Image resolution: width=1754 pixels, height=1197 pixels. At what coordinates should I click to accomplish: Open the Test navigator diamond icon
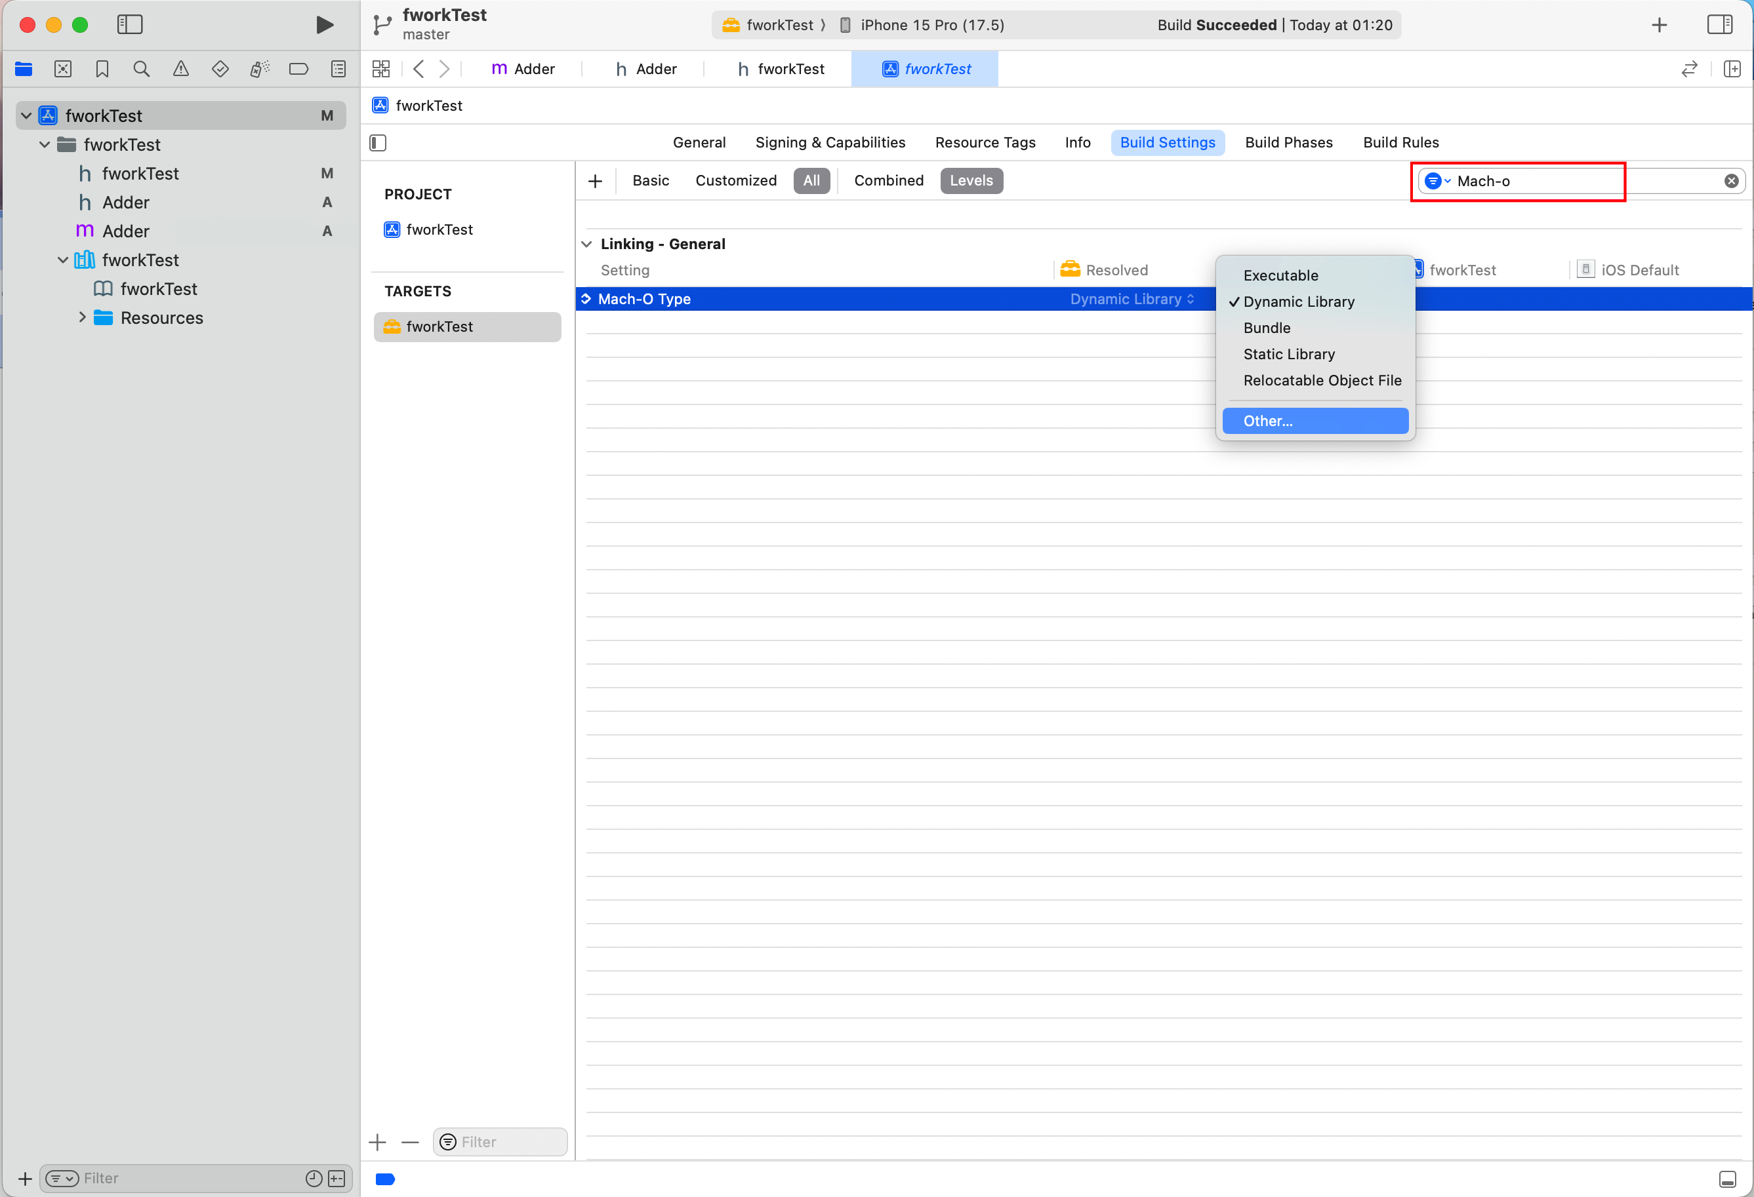point(220,69)
